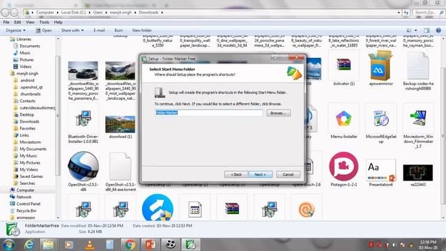This screenshot has height=251, width=446.
Task: Toggle the preview pane icon
Action: pyautogui.click(x=426, y=30)
